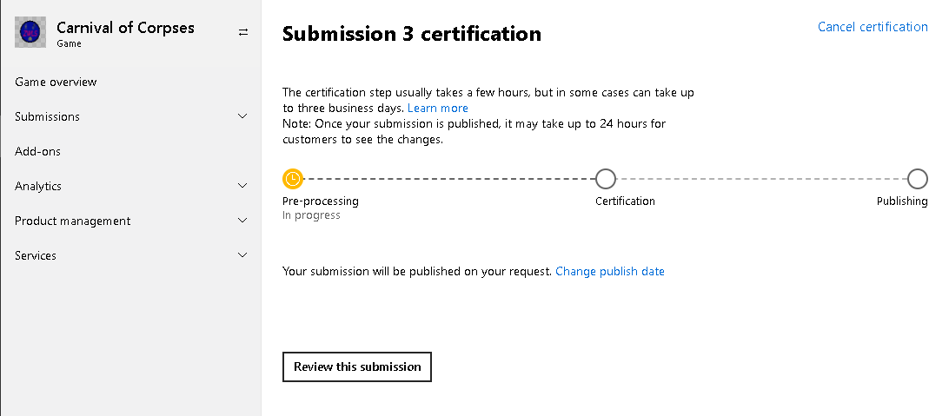This screenshot has width=949, height=416.
Task: Click the Carnival of Corpses game icon
Action: pyautogui.click(x=30, y=32)
